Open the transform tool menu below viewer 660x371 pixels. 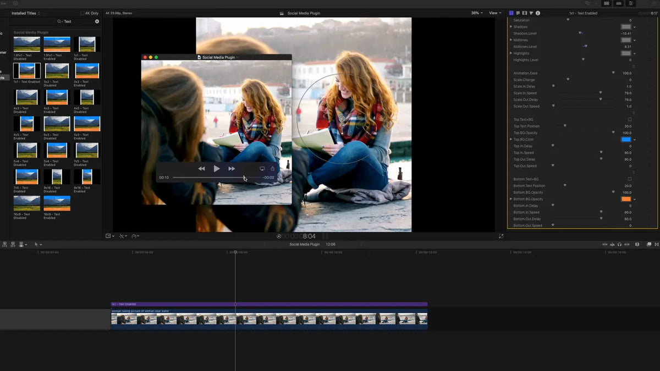(110, 236)
